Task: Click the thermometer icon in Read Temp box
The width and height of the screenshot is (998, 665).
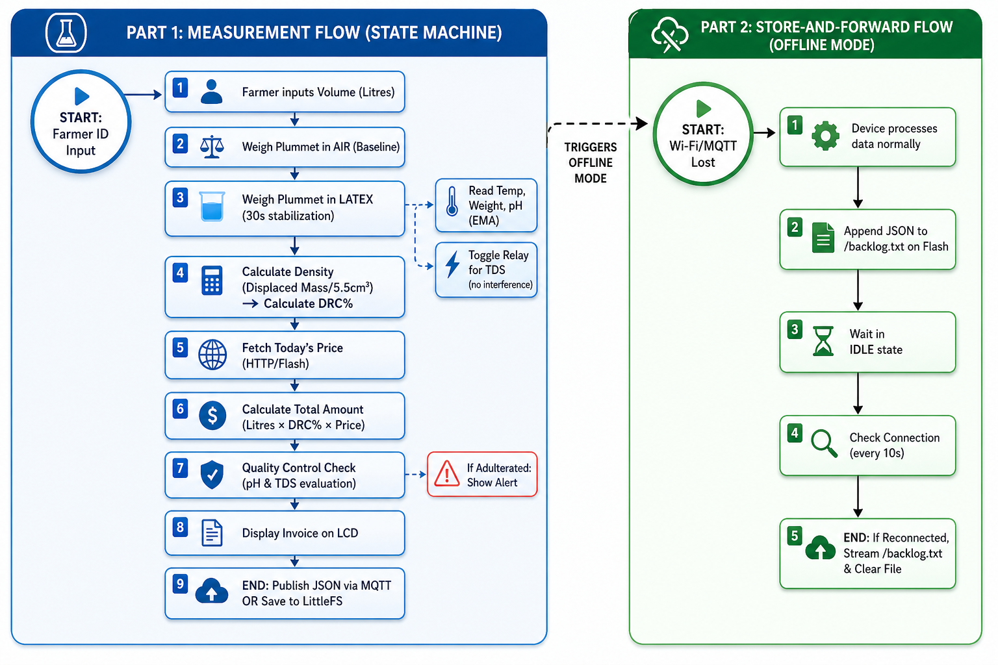Action: [x=452, y=200]
